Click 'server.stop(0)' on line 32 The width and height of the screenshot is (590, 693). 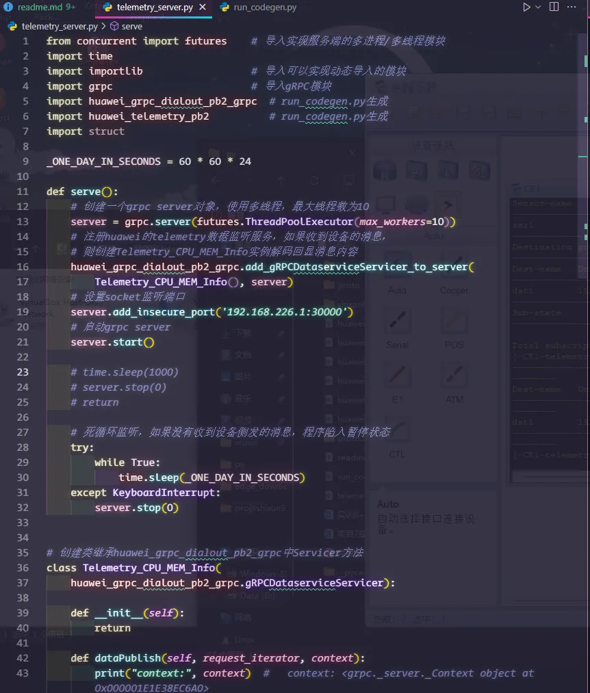[x=137, y=508]
